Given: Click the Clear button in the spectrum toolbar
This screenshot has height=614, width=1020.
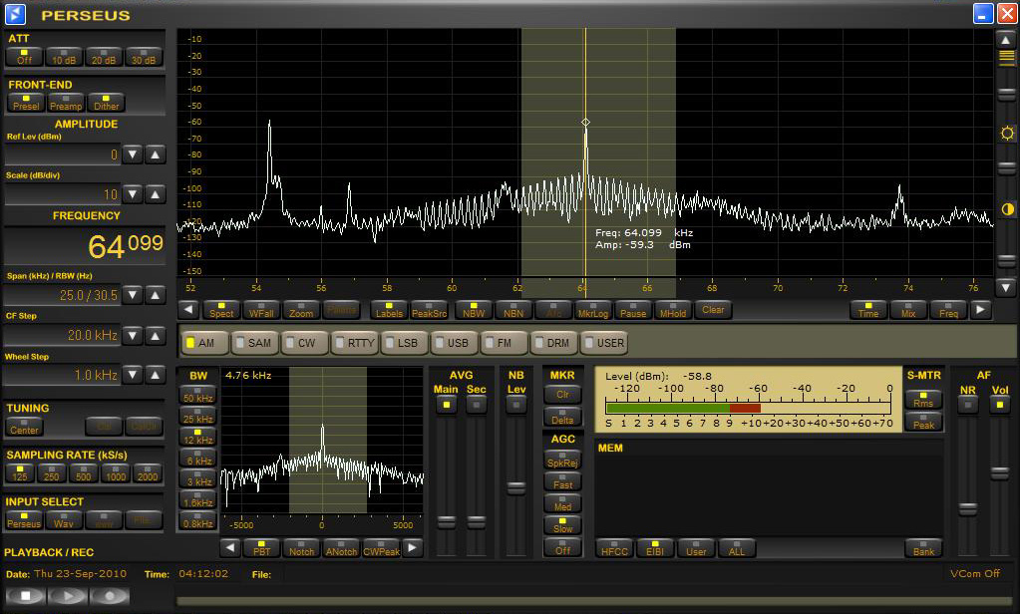Looking at the screenshot, I should (713, 310).
